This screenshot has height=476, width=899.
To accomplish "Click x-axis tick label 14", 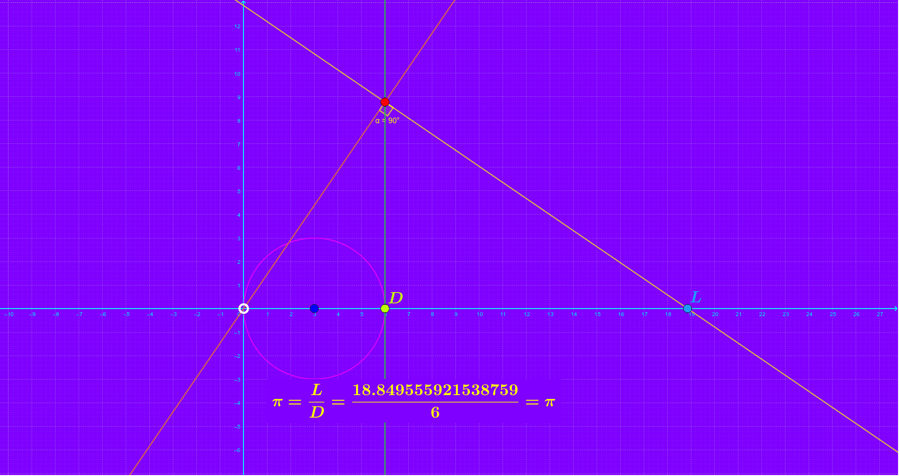I will click(574, 314).
